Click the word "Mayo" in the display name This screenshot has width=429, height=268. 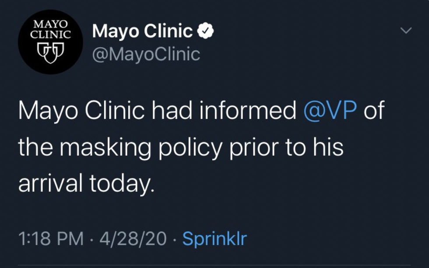(x=115, y=31)
